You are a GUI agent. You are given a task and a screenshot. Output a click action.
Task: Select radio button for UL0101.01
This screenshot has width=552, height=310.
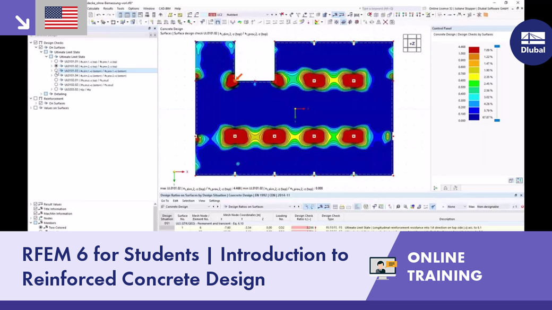(56, 61)
